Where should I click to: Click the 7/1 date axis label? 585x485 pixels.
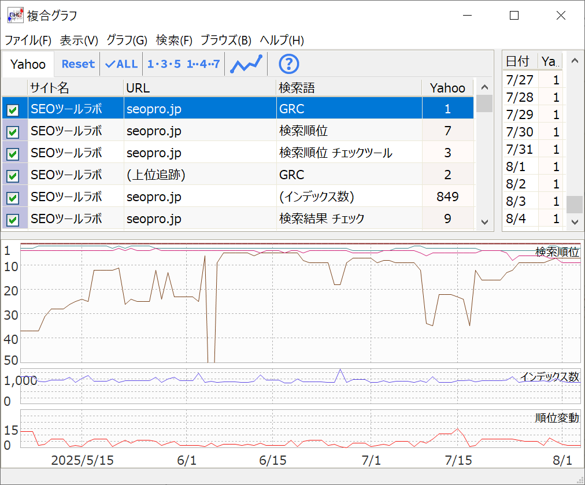[371, 460]
